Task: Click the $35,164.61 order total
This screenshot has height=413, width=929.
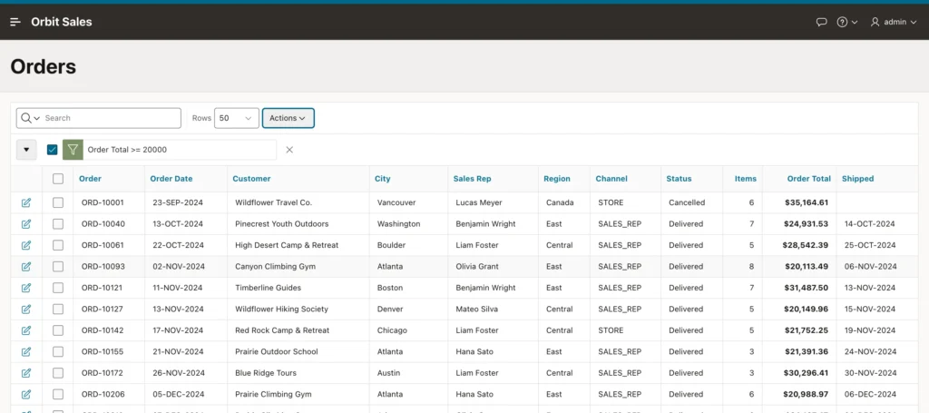Action: click(x=807, y=202)
